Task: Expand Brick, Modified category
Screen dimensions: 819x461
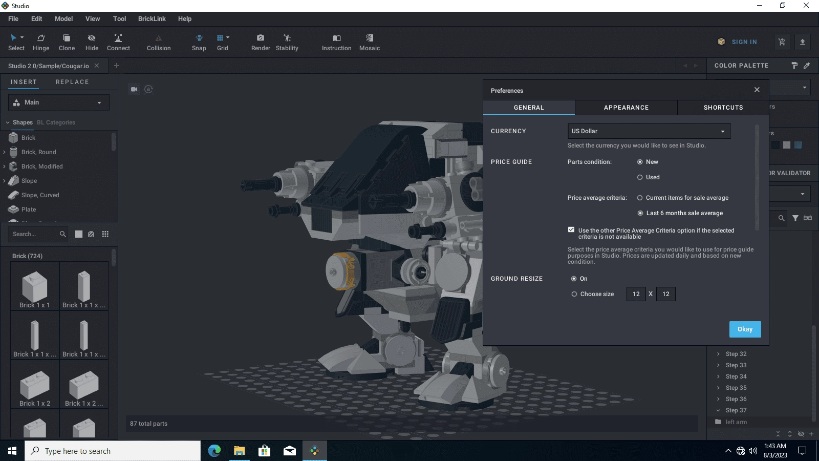Action: click(5, 166)
